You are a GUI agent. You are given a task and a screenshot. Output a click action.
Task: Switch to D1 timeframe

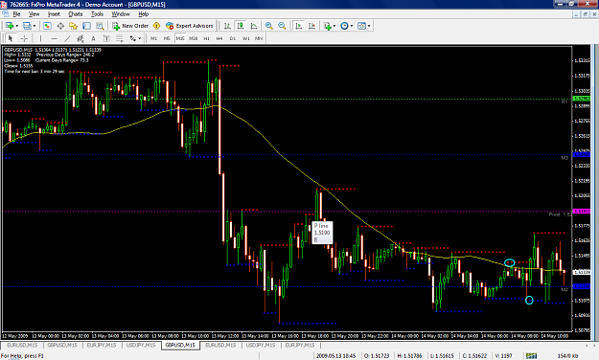click(233, 38)
